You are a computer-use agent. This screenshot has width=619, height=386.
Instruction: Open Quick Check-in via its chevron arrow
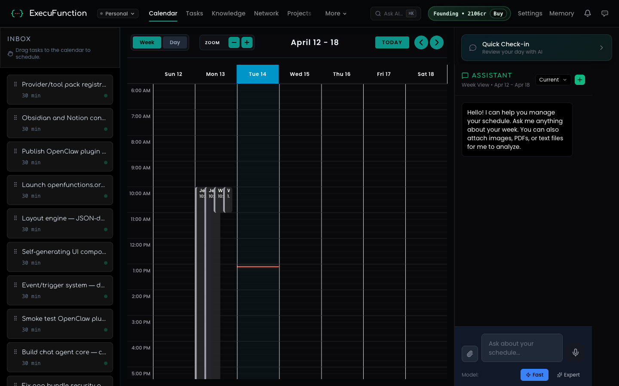click(x=601, y=48)
